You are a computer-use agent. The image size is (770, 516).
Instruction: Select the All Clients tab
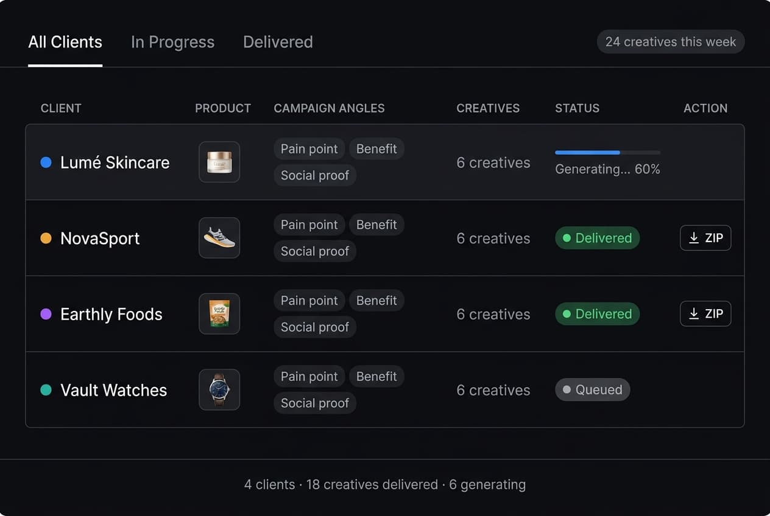point(65,42)
